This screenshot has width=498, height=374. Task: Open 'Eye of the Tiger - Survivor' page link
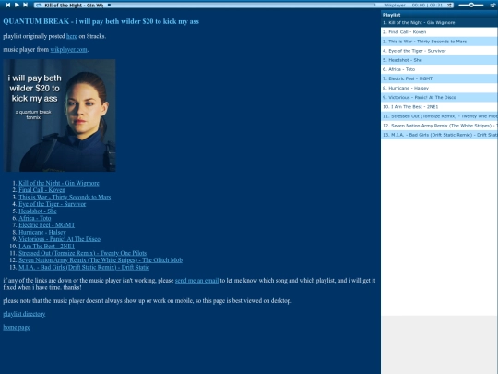point(52,204)
